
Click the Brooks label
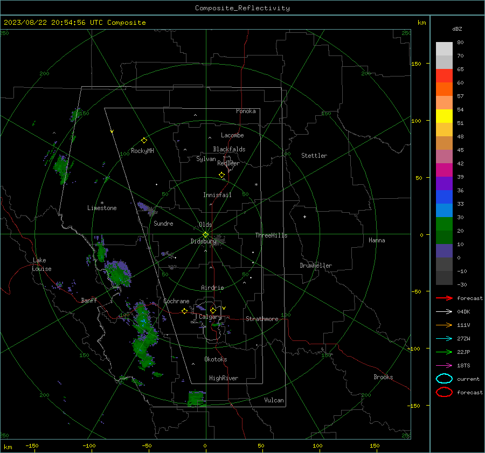coord(383,377)
